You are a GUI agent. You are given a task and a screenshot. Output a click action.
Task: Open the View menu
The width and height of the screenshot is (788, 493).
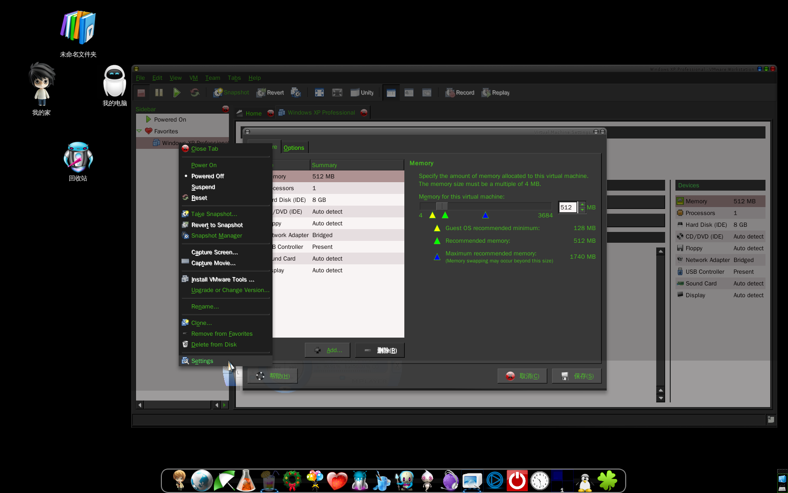(x=175, y=78)
